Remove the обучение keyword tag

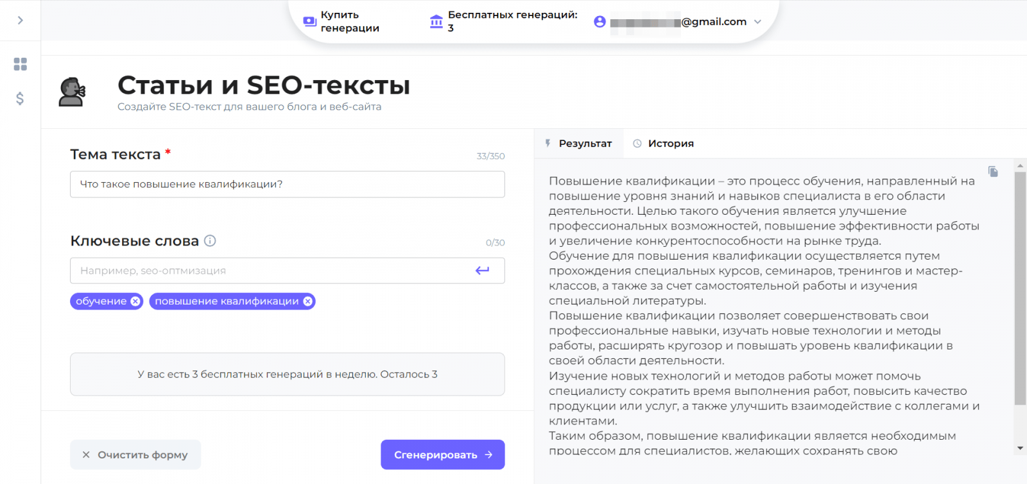(x=135, y=301)
